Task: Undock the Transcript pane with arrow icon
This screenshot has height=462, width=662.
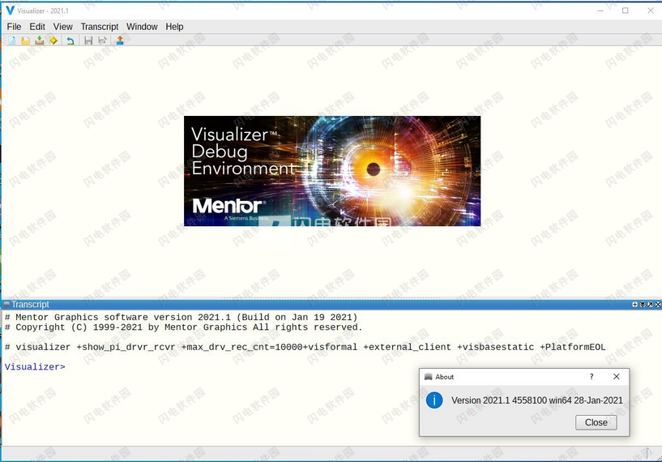Action: [x=650, y=305]
